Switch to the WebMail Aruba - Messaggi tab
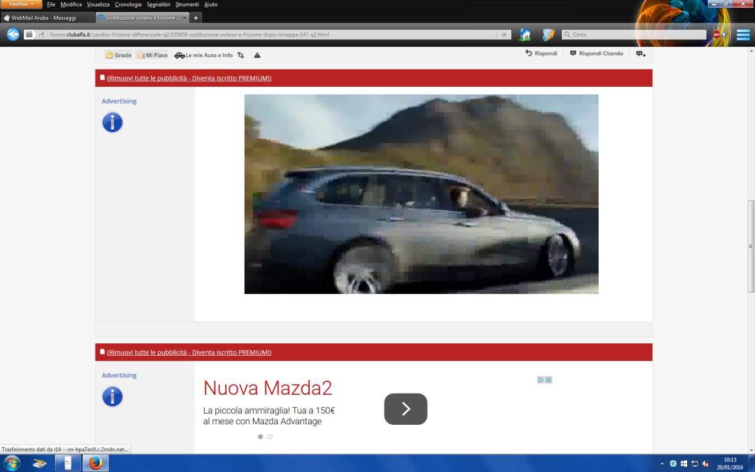Screen dimensions: 755x472 coord(47,18)
